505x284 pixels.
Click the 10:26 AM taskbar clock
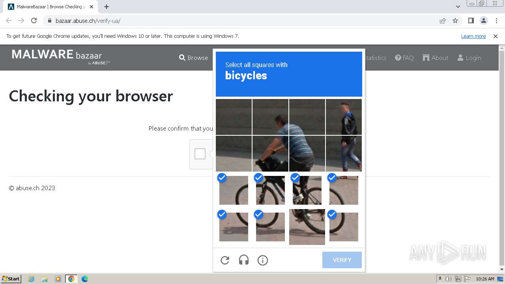coord(485,279)
